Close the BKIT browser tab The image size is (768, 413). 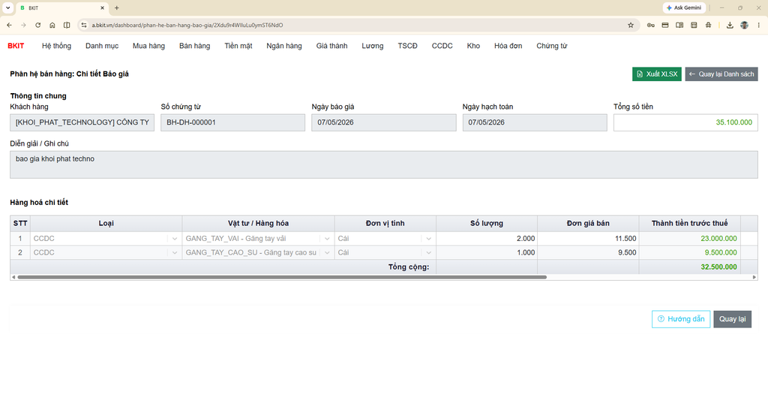tap(102, 8)
